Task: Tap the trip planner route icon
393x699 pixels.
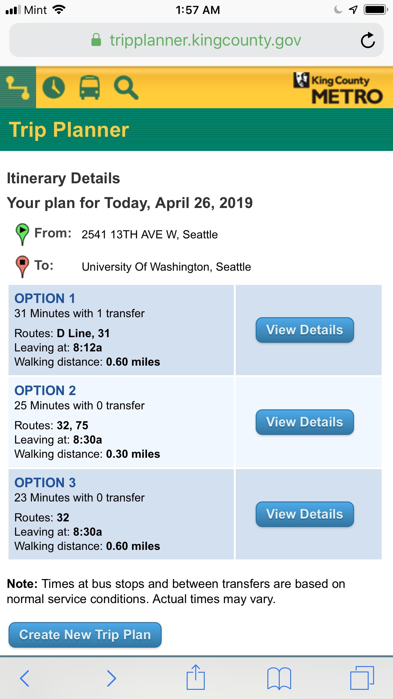Action: pyautogui.click(x=18, y=88)
